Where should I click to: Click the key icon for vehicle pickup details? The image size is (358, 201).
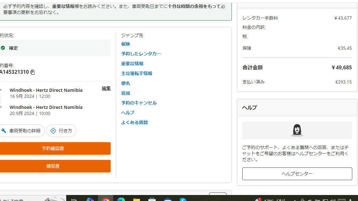[x=4, y=131]
